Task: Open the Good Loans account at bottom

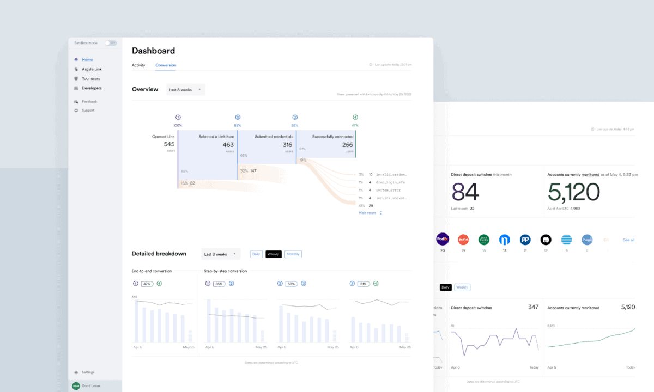Action: (87, 385)
